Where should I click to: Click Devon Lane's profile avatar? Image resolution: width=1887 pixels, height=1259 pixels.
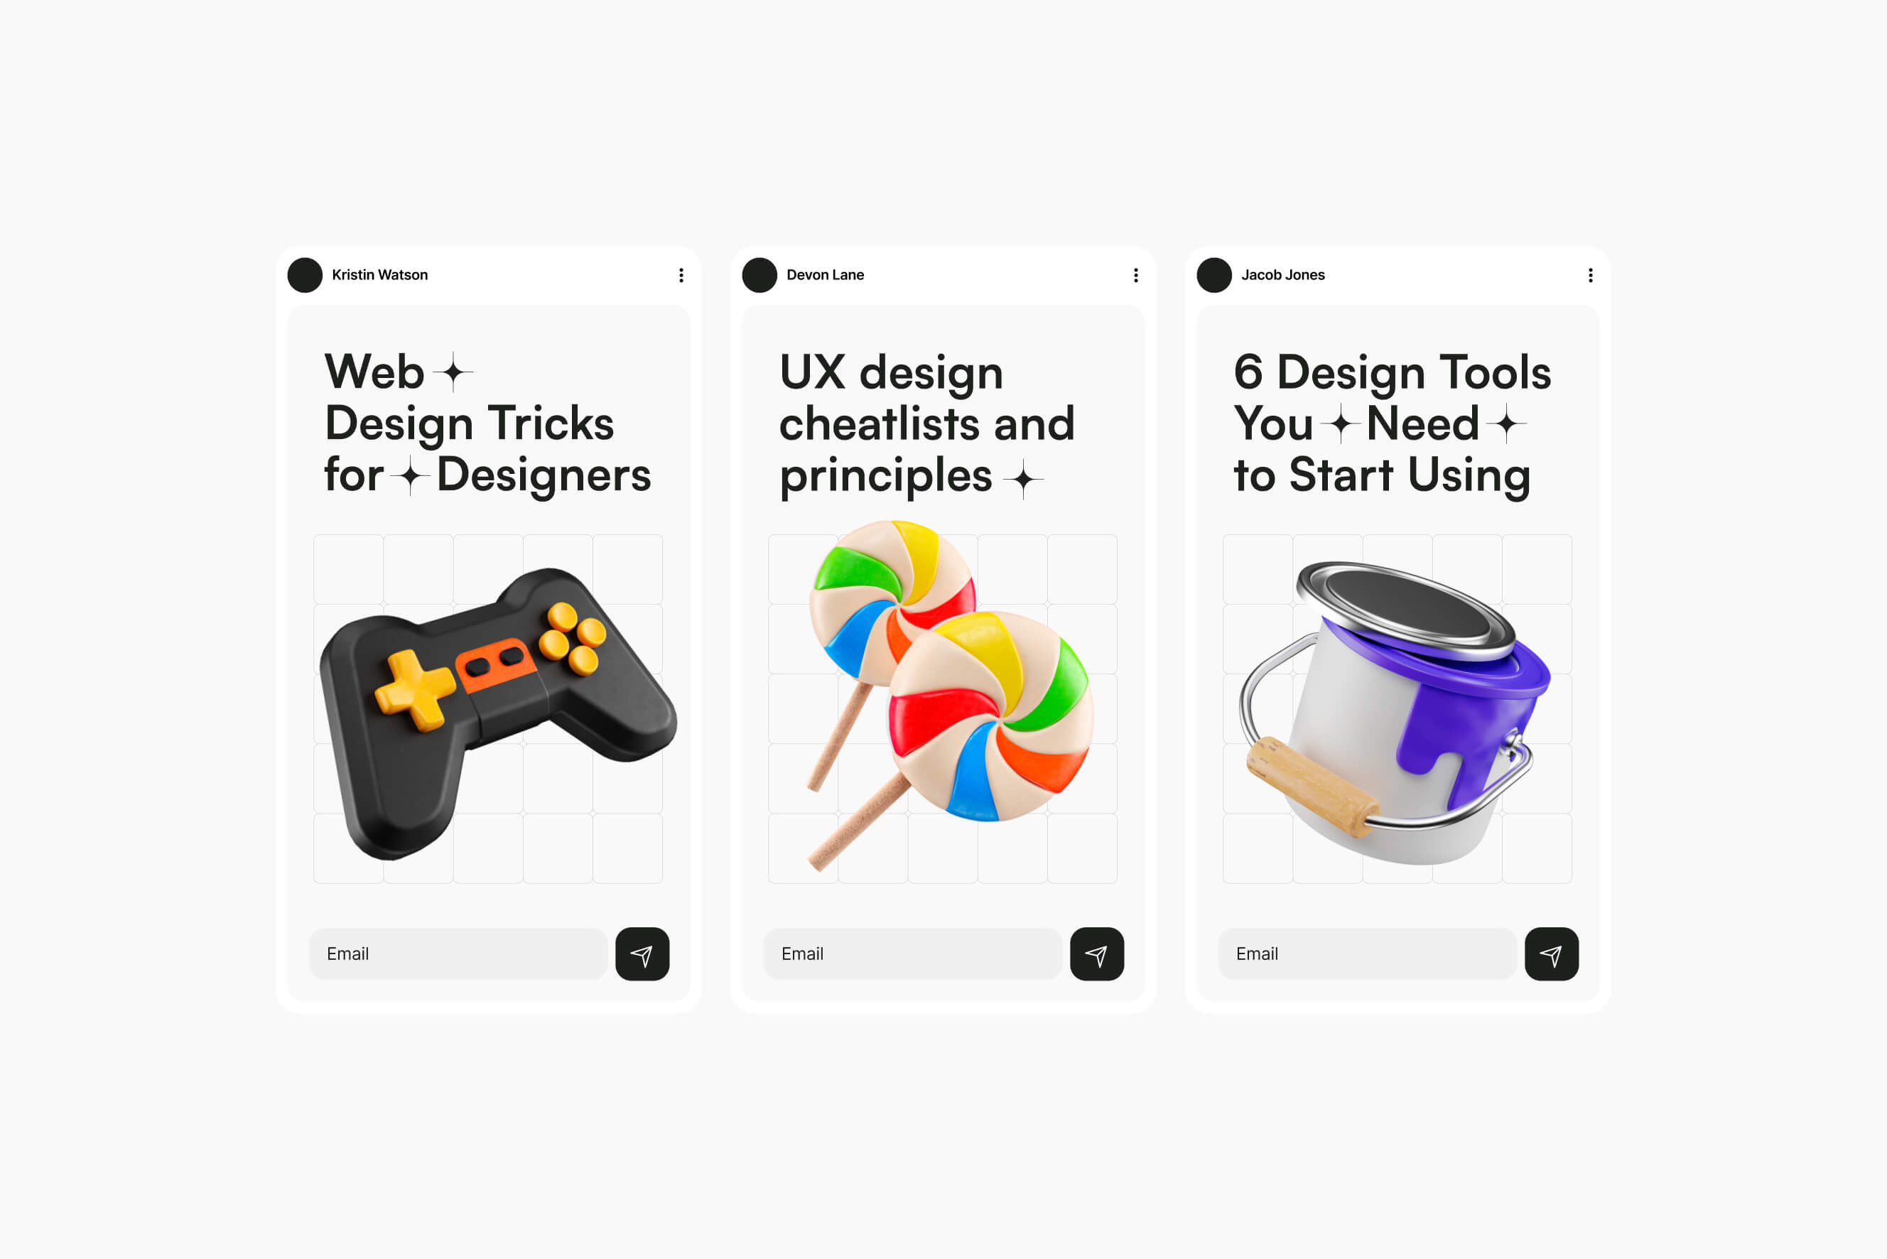coord(759,276)
